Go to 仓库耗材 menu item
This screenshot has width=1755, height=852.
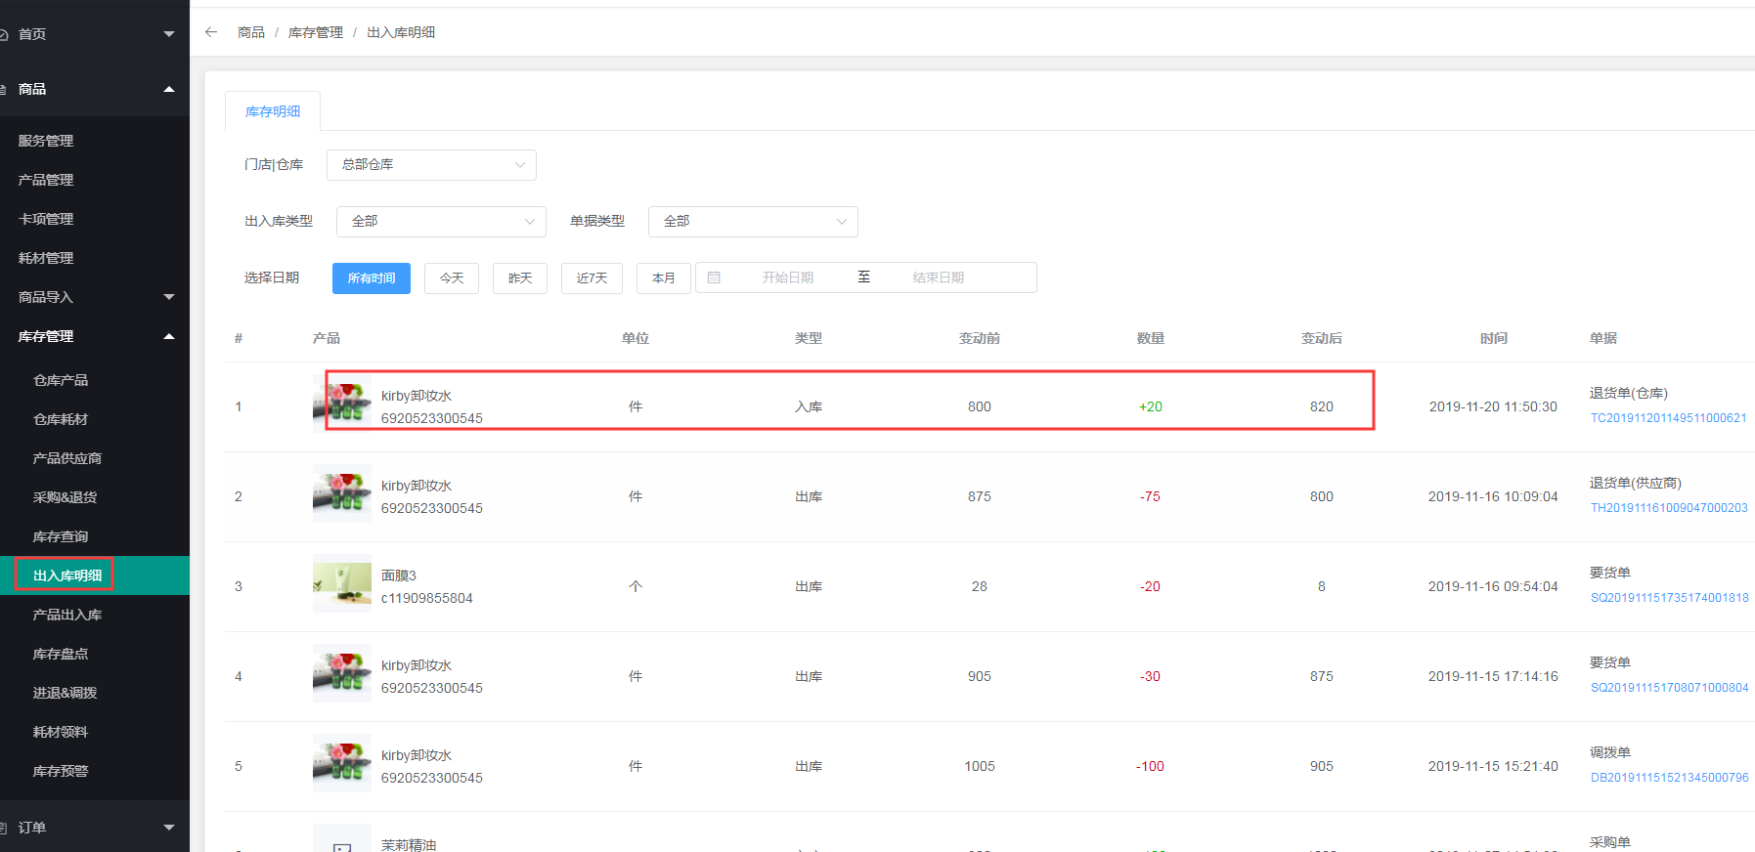coord(61,419)
